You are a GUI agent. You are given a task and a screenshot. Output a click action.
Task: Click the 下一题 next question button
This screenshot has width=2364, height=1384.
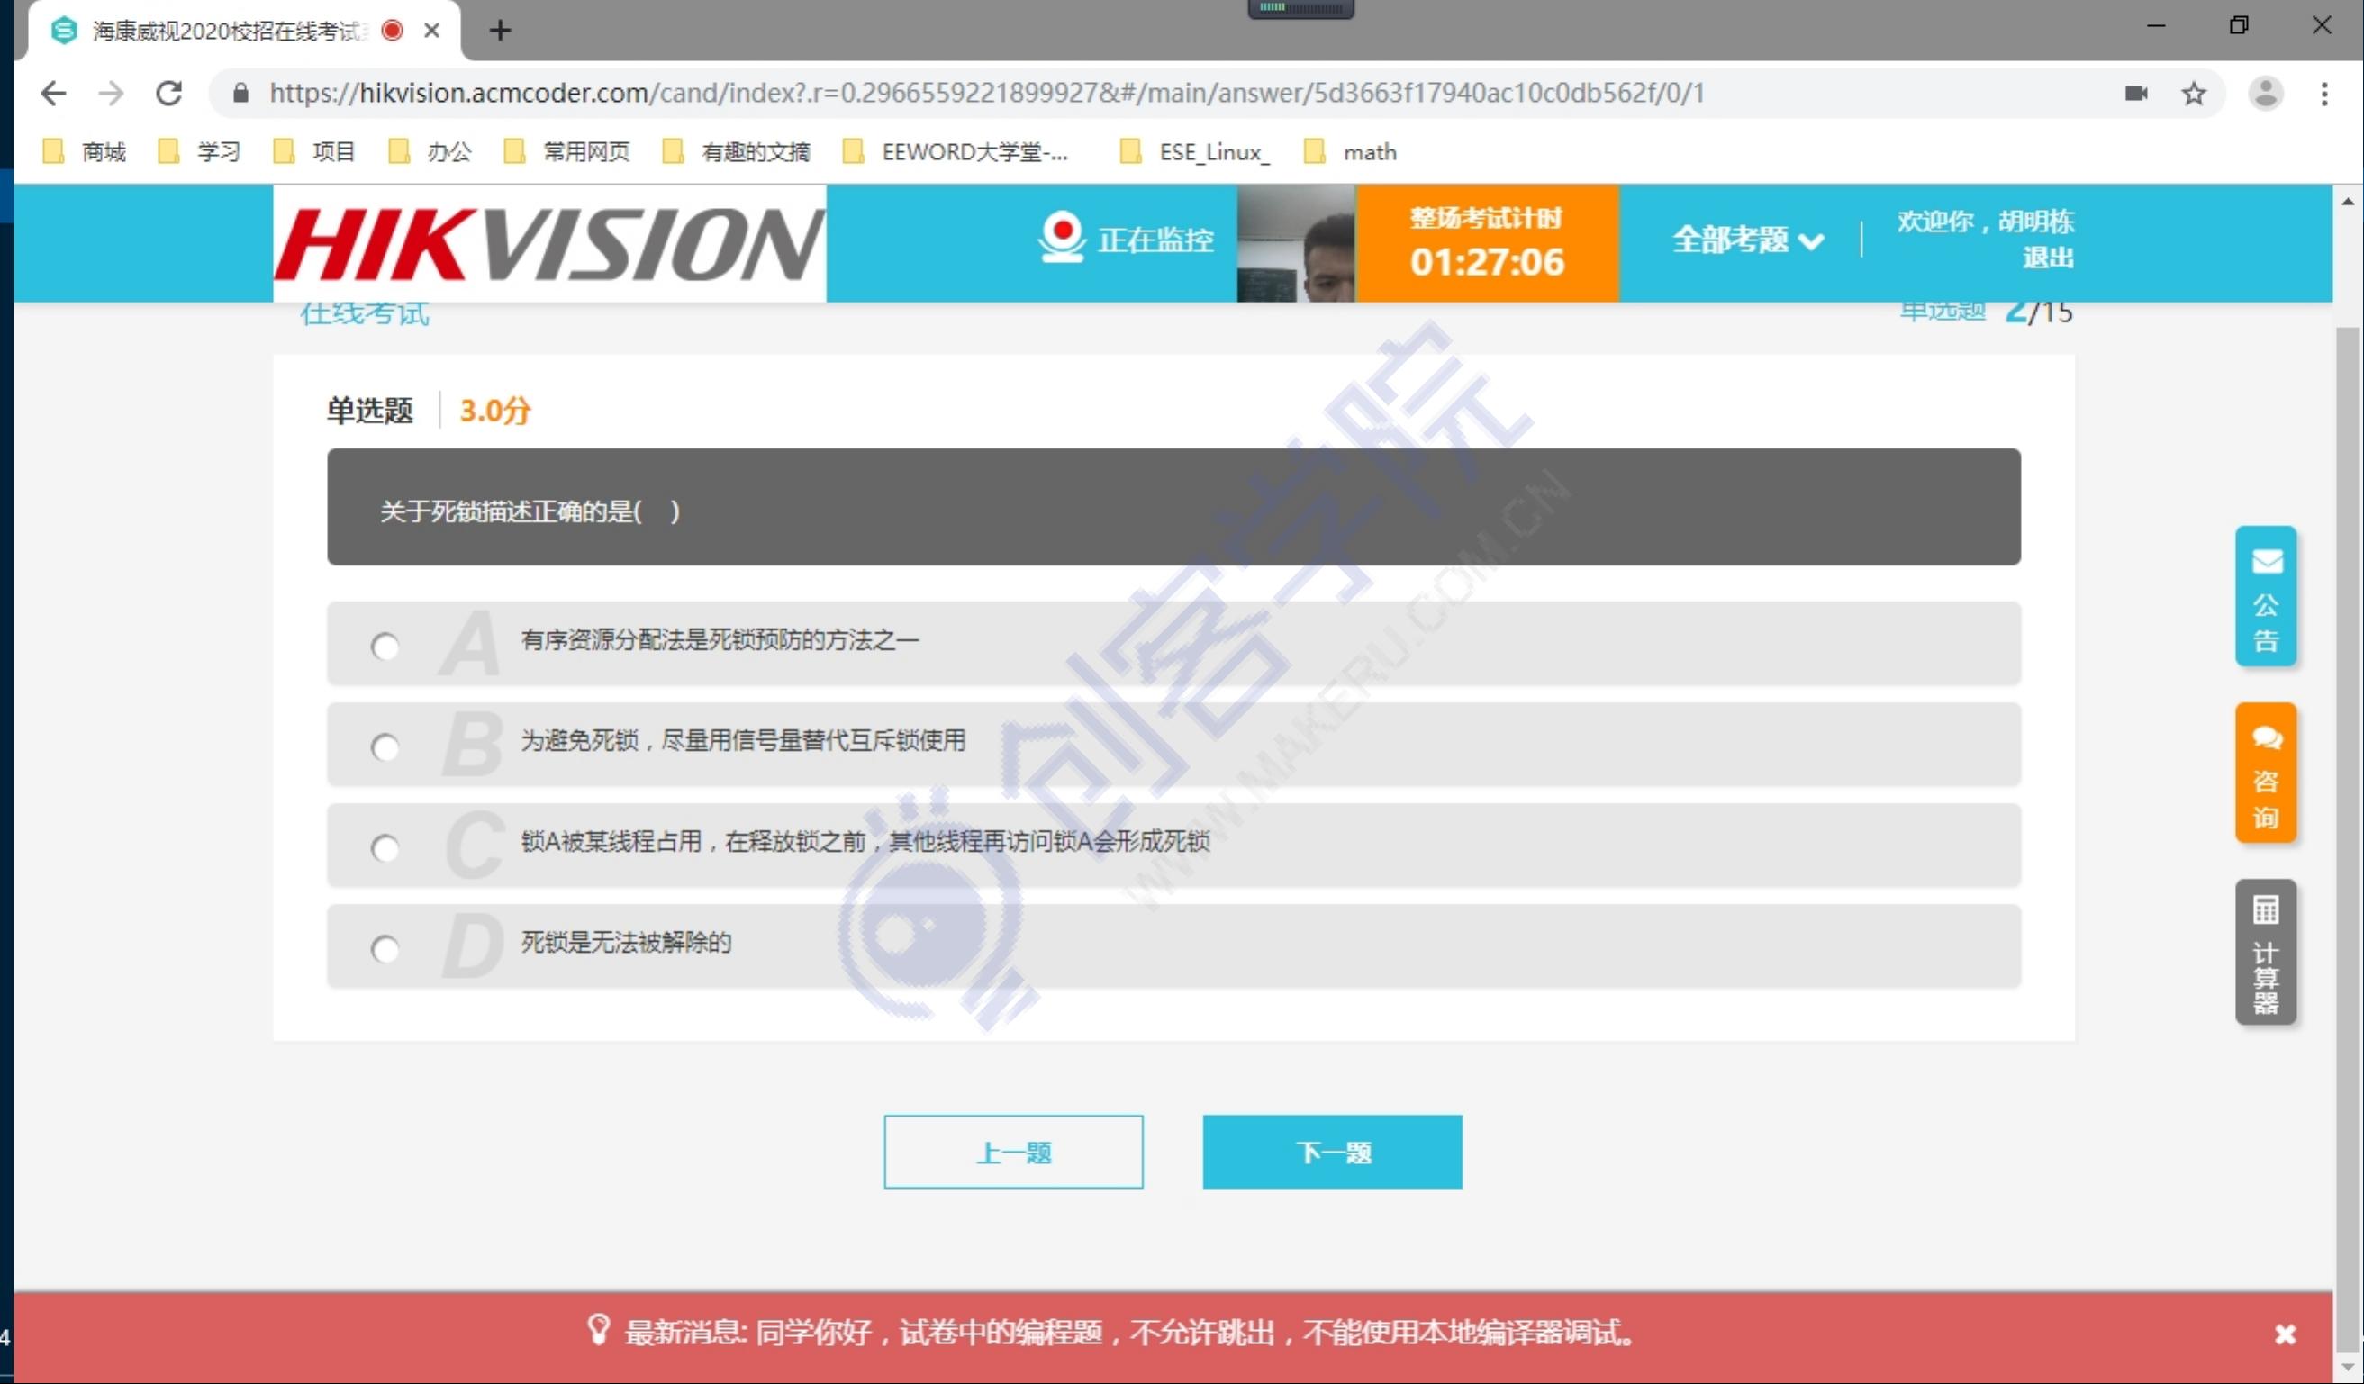(1332, 1152)
